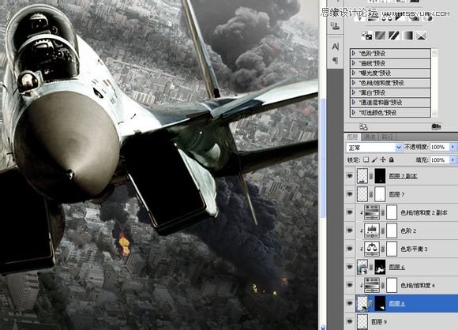Toggle visibility of 色阶 2 layer
Viewport: 458px width, 330px height.
[x=350, y=231]
